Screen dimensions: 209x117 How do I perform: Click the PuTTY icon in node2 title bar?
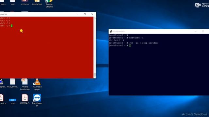[111, 32]
